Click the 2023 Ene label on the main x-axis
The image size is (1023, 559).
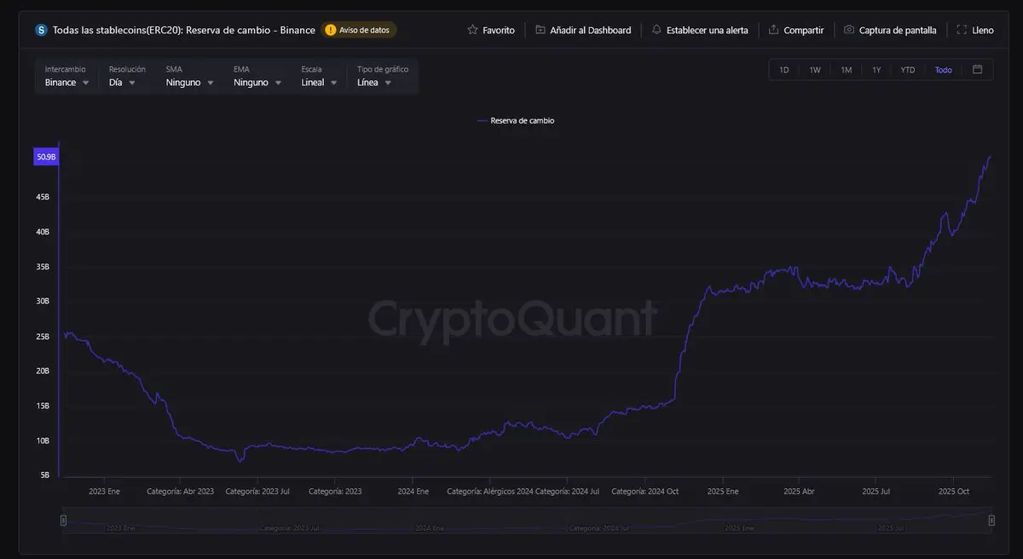click(x=105, y=491)
